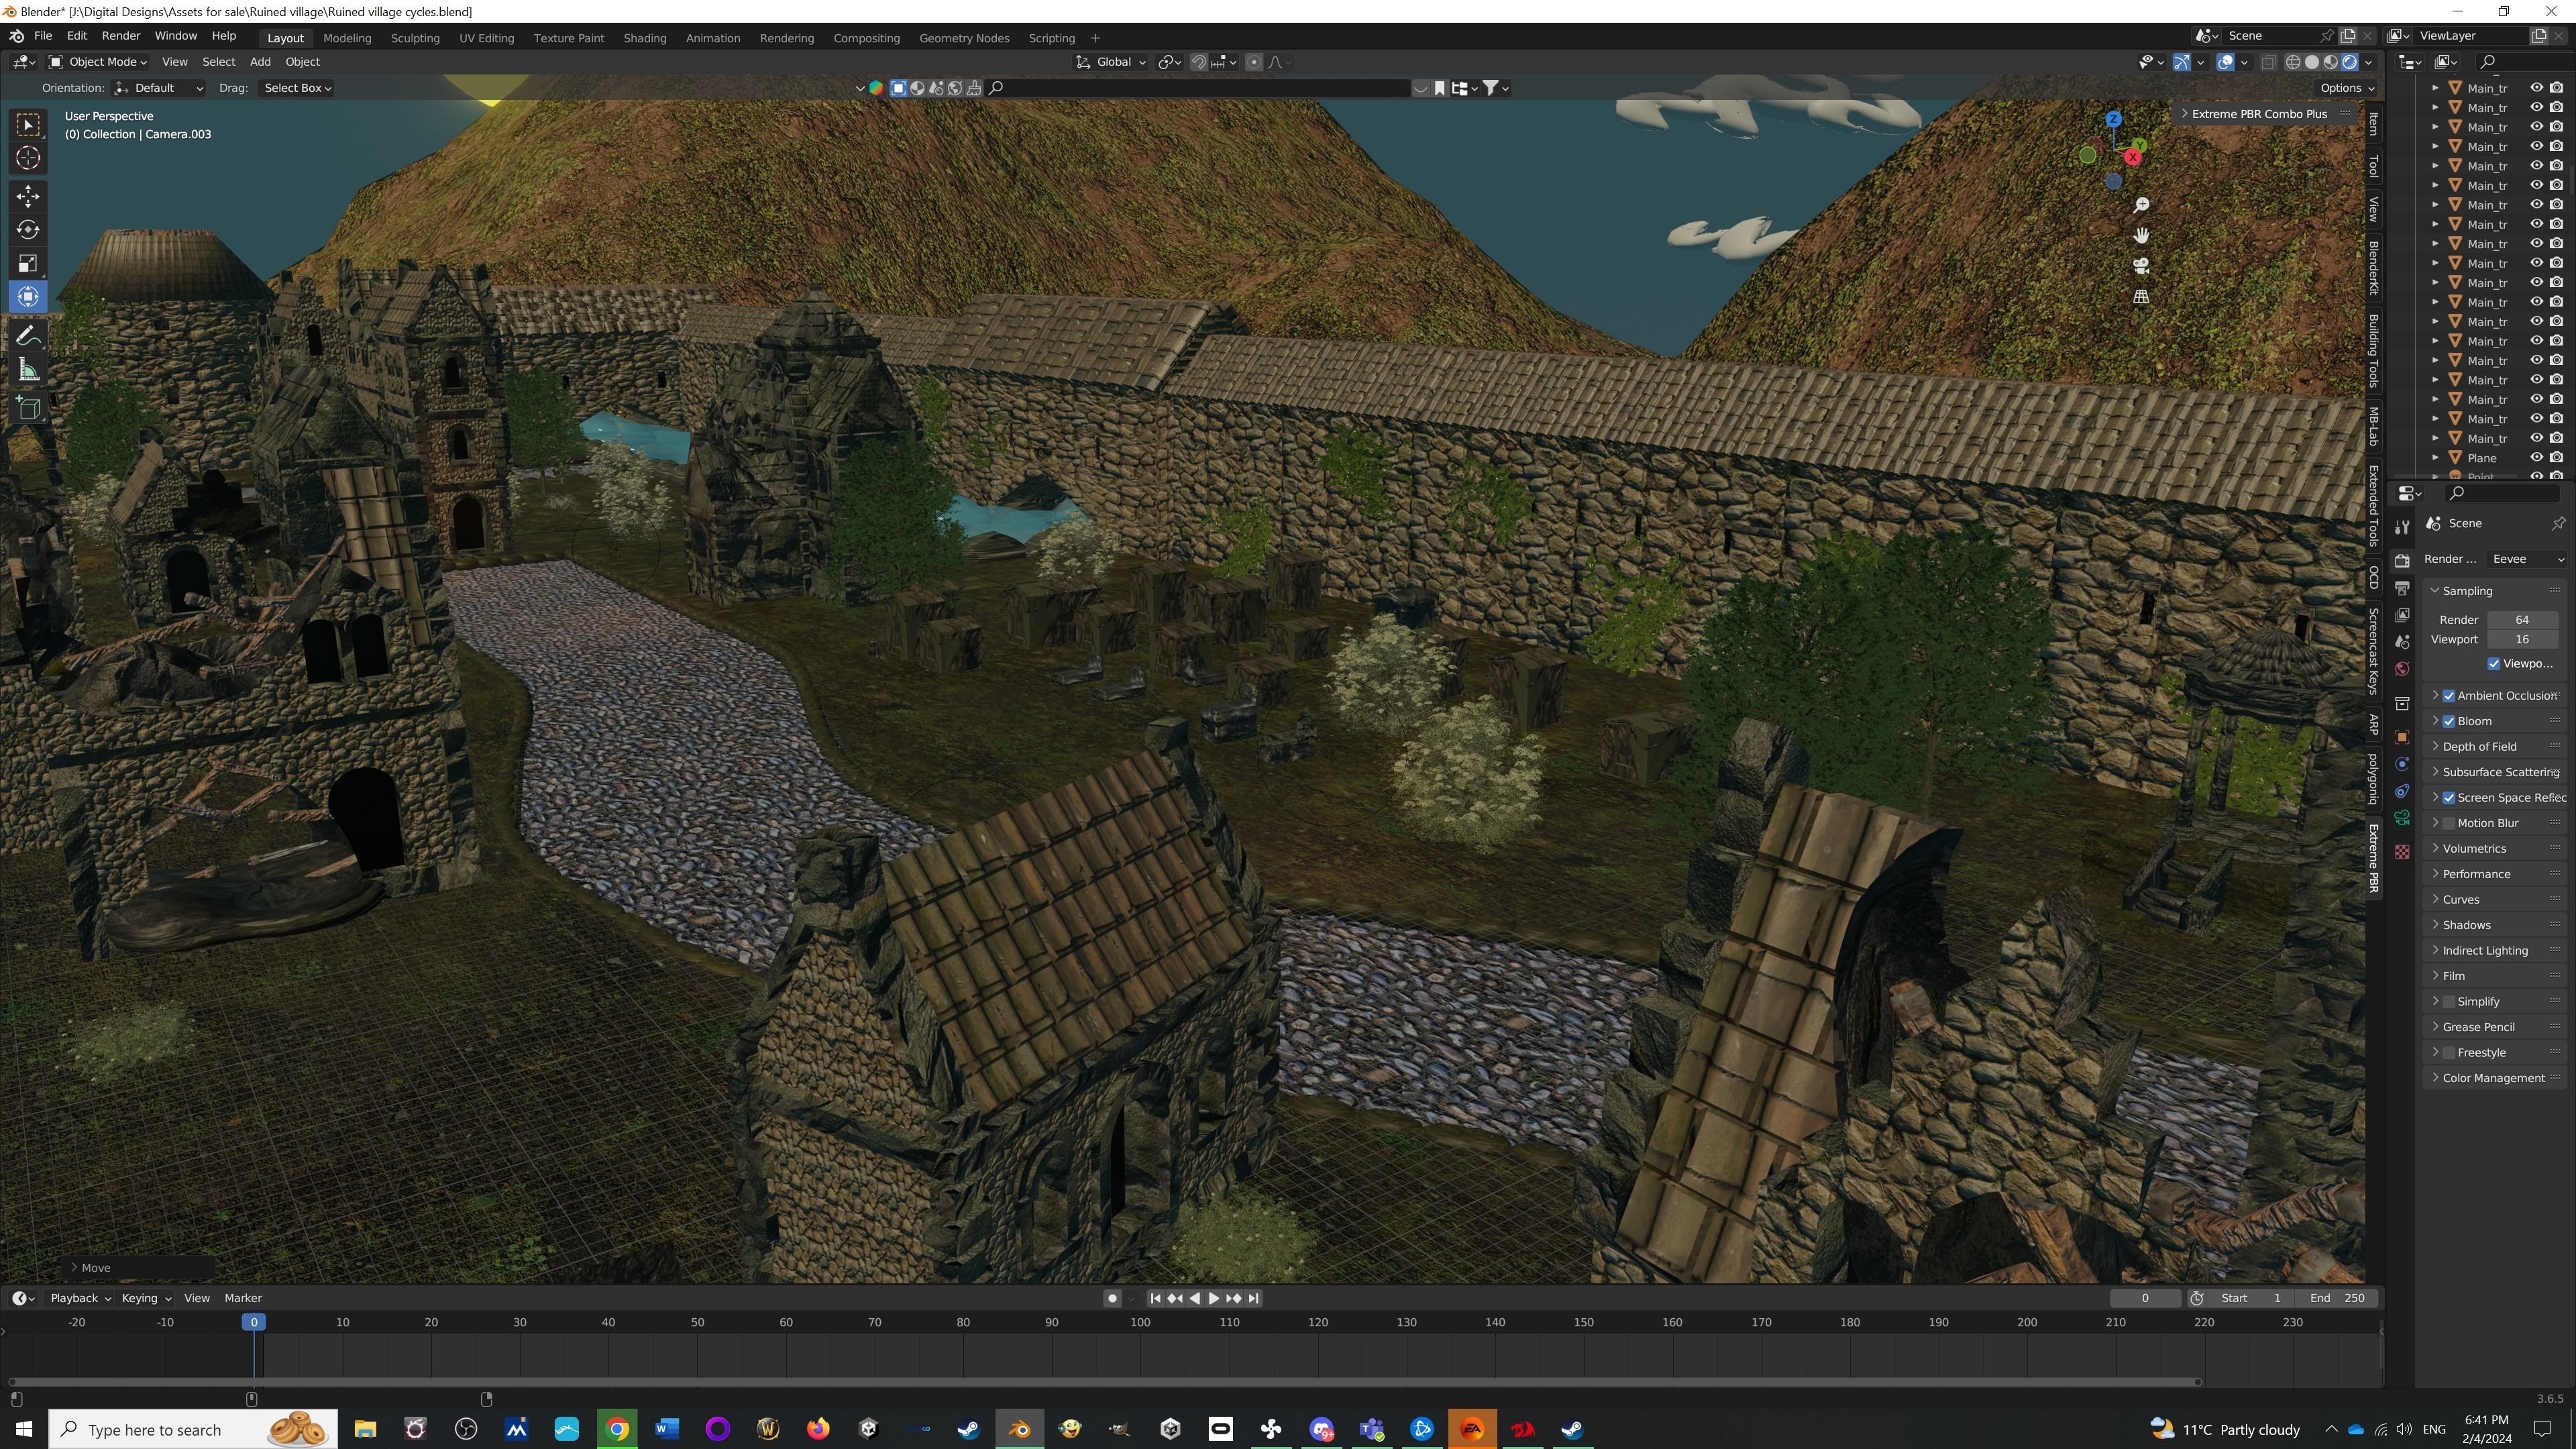2576x1449 pixels.
Task: Open the Tool properties tab icon
Action: (x=2402, y=528)
